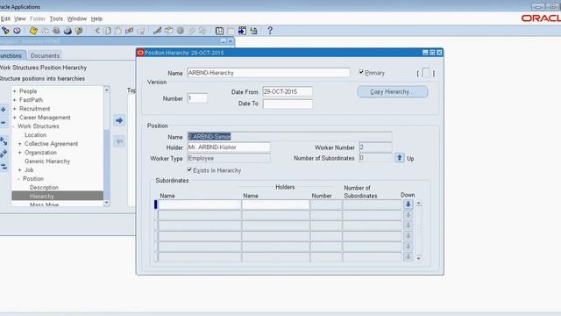Toggle the Exists In Hierarchy checkbox

pyautogui.click(x=189, y=169)
